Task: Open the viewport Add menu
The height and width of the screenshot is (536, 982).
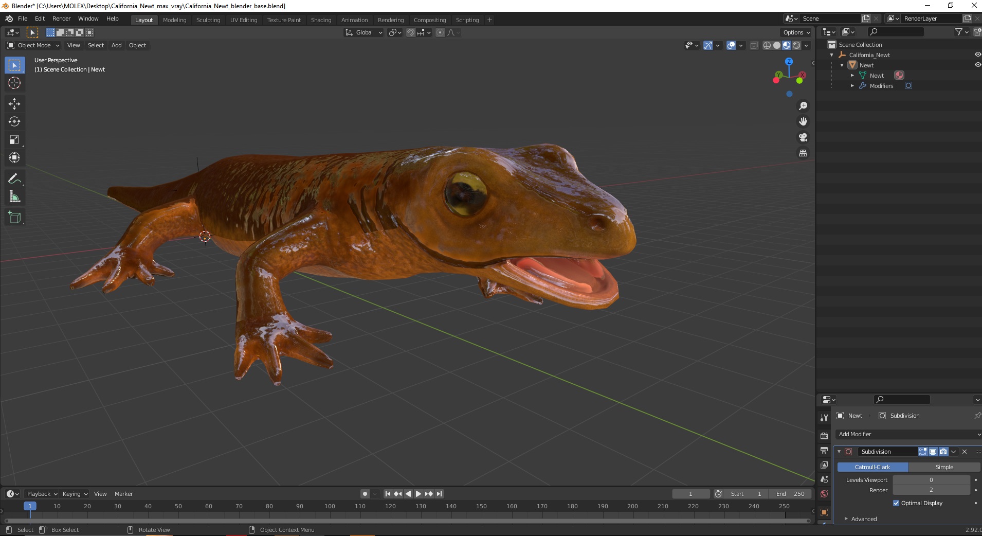Action: point(117,45)
